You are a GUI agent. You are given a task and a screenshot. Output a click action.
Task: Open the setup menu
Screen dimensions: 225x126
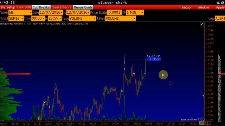tap(186, 7)
